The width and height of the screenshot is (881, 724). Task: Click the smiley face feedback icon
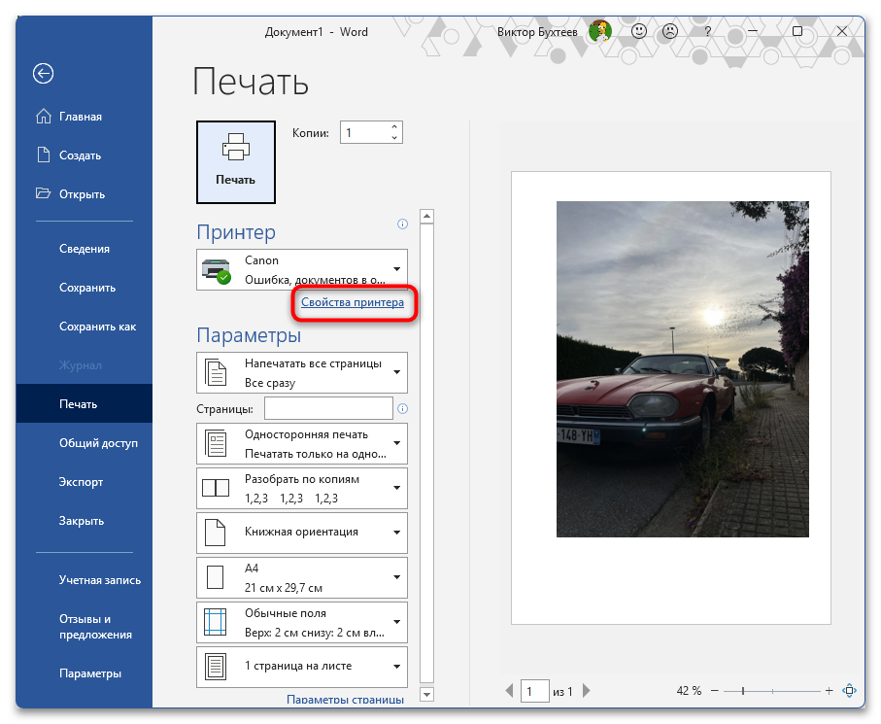pos(639,31)
